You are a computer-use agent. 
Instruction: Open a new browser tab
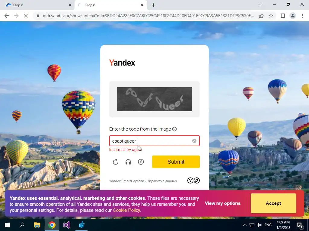coord(154,5)
